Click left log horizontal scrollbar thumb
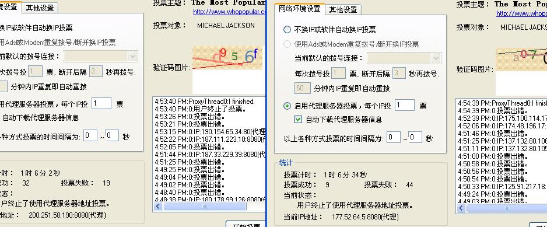 pyautogui.click(x=205, y=207)
